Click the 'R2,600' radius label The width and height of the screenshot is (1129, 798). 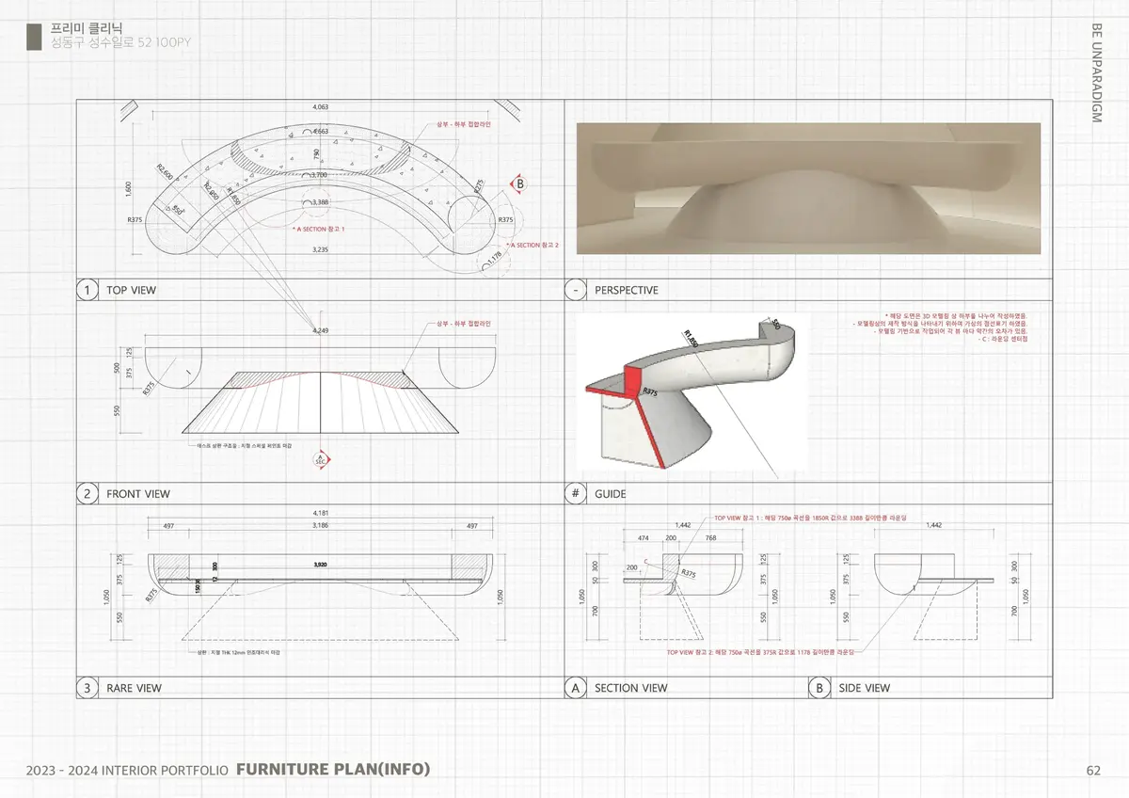(x=166, y=171)
